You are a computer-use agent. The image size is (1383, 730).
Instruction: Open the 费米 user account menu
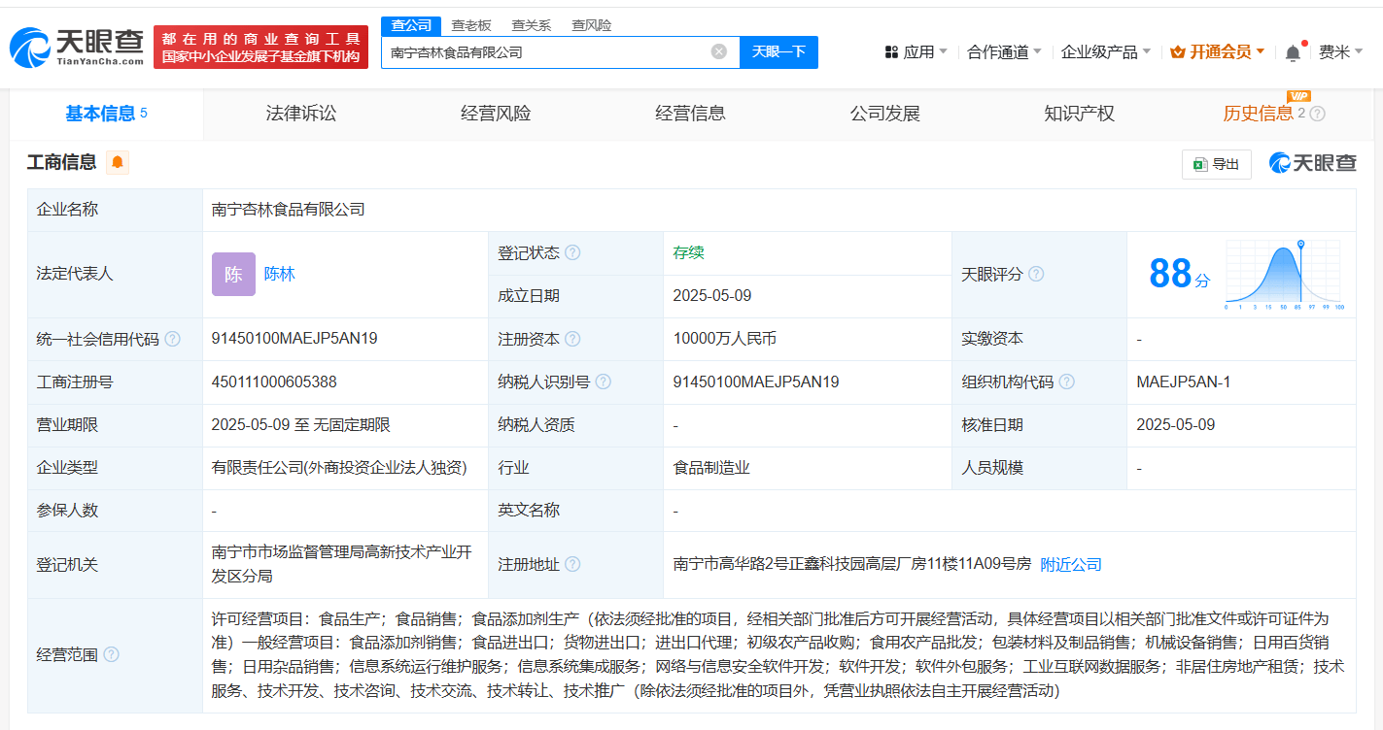(1340, 52)
